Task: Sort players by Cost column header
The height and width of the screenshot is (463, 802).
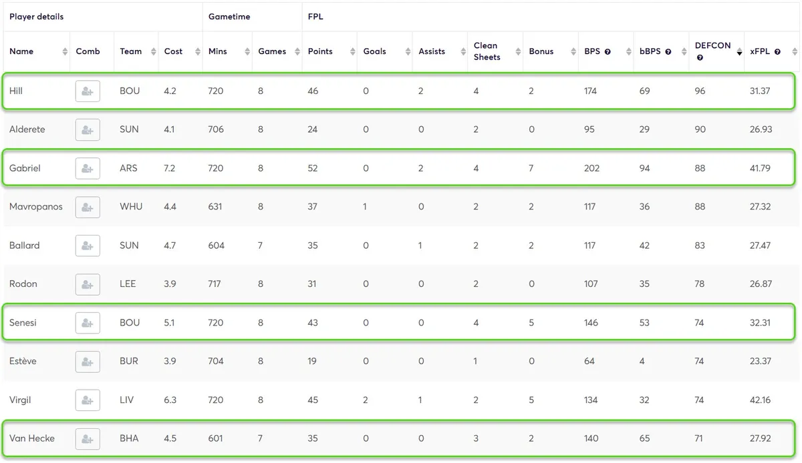Action: [173, 51]
